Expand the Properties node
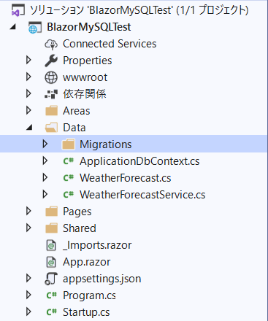The height and width of the screenshot is (321, 268). (x=28, y=60)
